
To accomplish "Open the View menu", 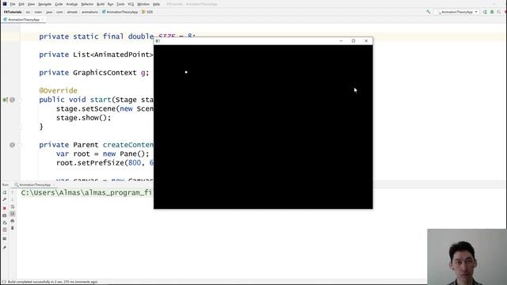I will [31, 4].
